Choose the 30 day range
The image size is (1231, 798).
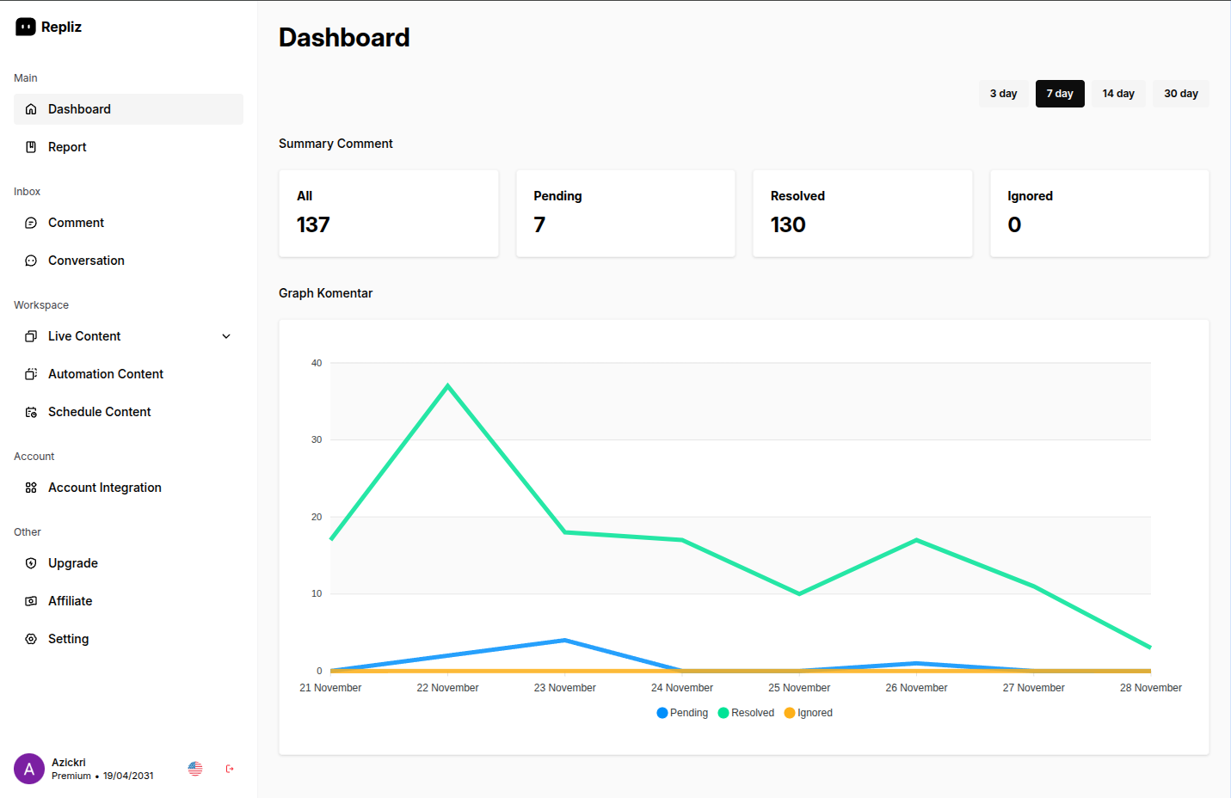click(x=1180, y=94)
